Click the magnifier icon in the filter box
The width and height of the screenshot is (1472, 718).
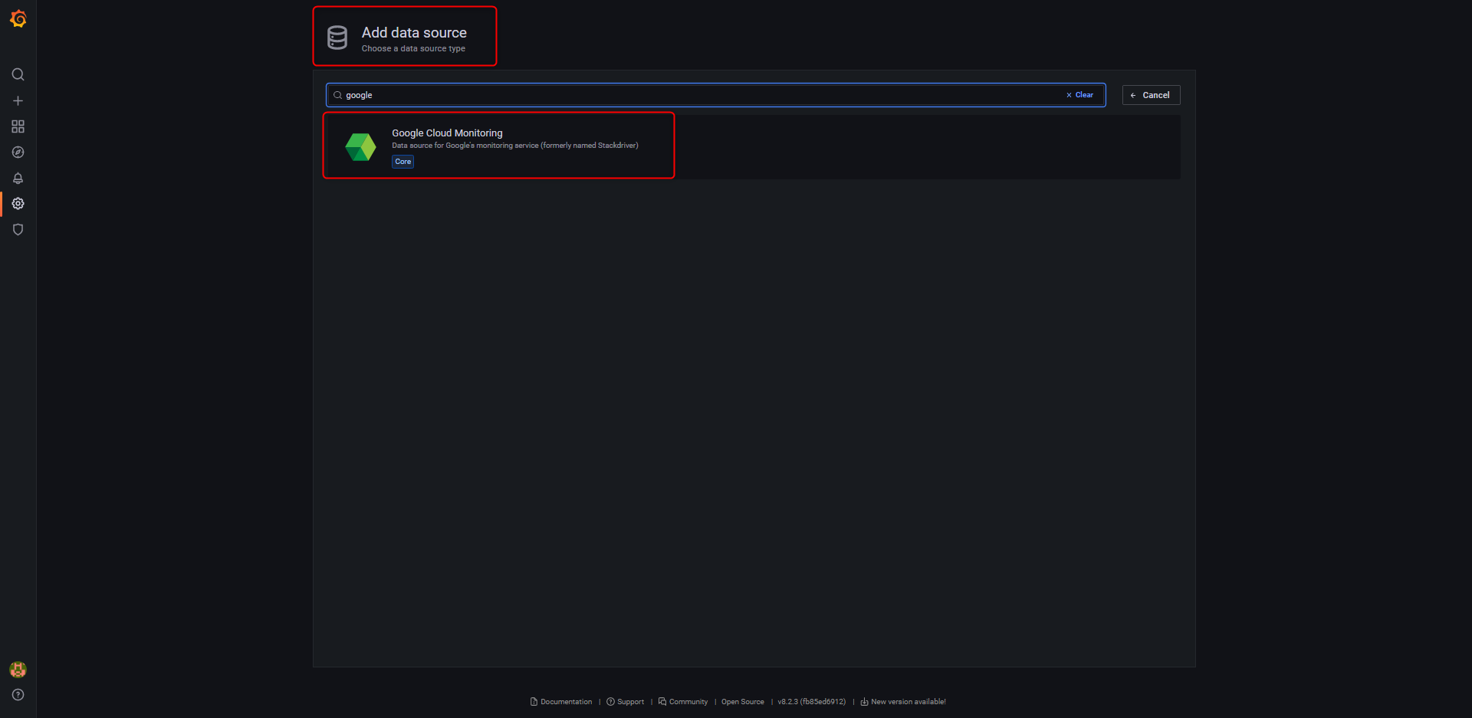(x=337, y=95)
